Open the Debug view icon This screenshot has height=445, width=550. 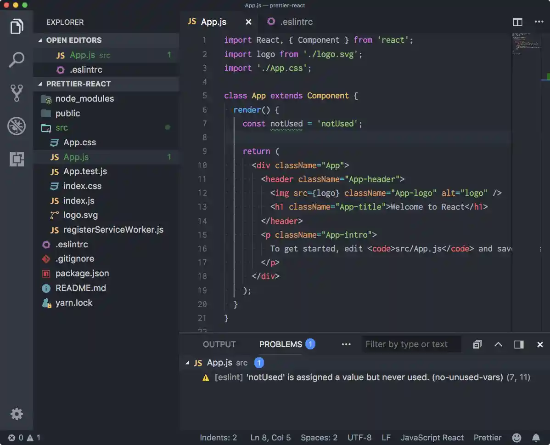tap(17, 126)
